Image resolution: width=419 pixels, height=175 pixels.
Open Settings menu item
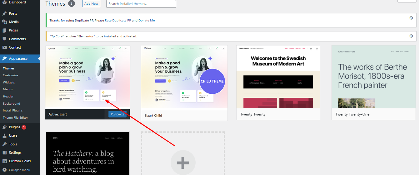[x=15, y=153]
